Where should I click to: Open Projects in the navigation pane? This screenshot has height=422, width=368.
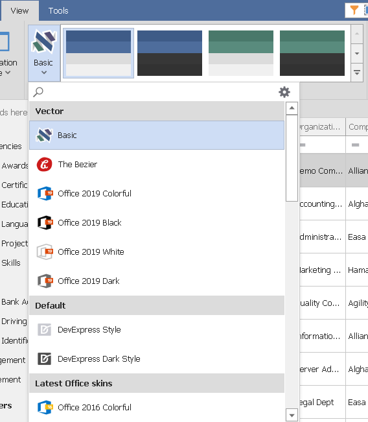point(14,243)
